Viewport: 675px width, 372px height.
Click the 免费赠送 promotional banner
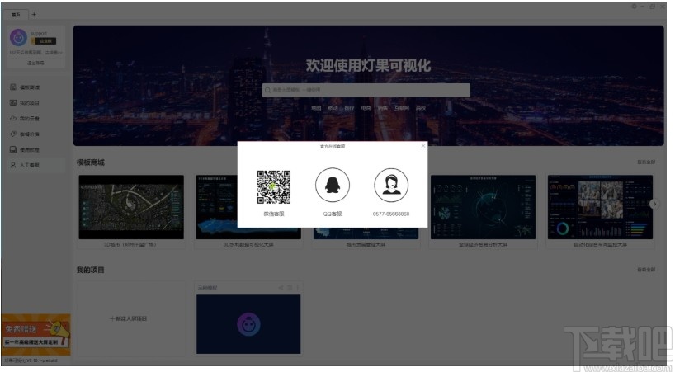click(35, 335)
